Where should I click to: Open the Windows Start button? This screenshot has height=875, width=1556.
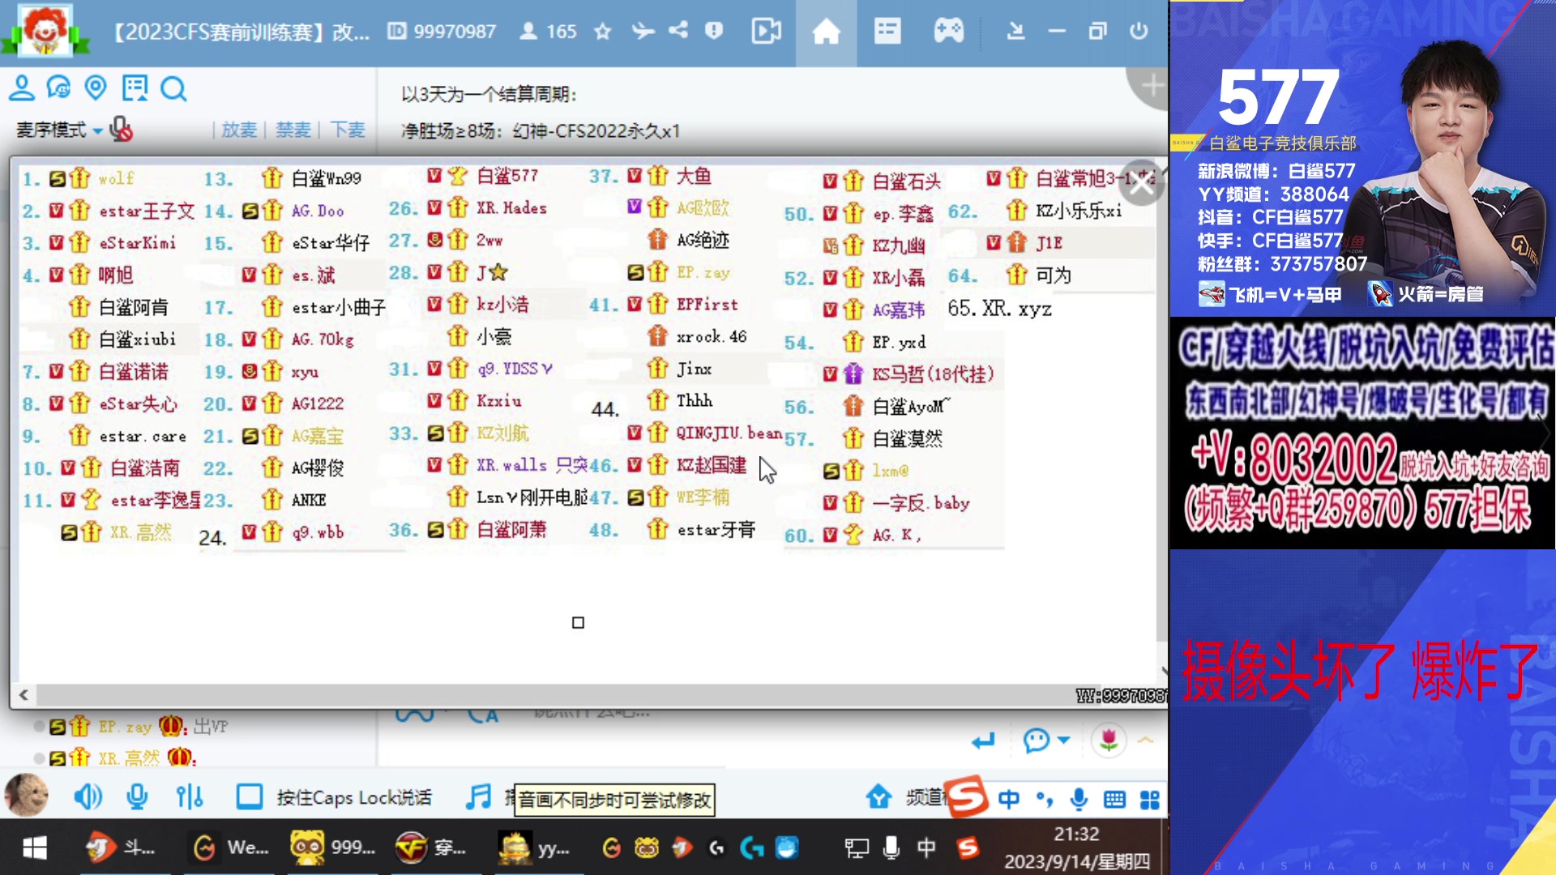35,847
